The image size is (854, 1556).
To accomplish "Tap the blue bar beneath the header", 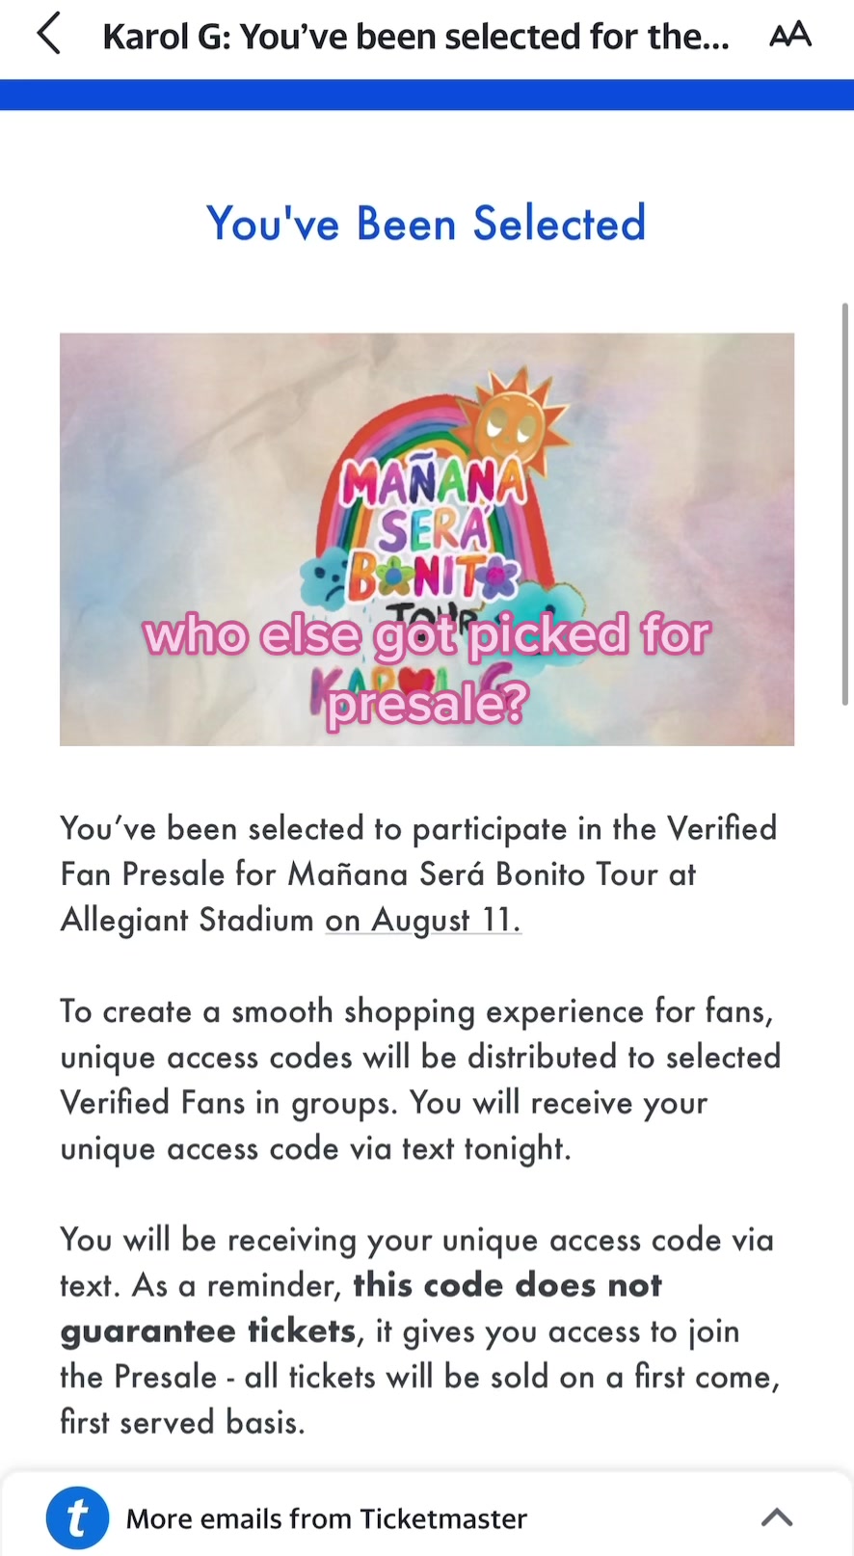I will [x=426, y=94].
